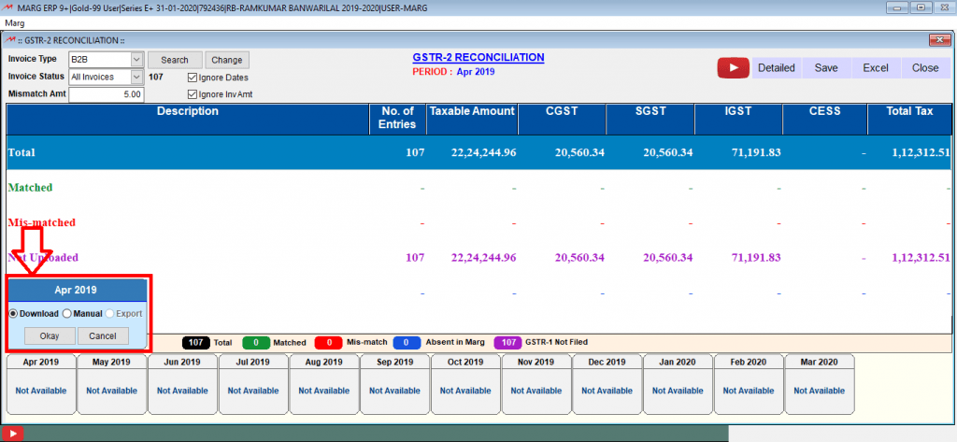The height and width of the screenshot is (442, 957).
Task: Click the Taxable Amount column header
Action: [472, 119]
